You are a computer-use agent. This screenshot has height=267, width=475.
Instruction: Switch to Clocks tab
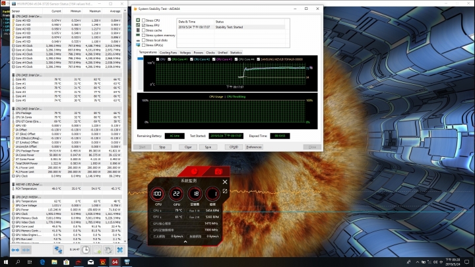pyautogui.click(x=210, y=53)
